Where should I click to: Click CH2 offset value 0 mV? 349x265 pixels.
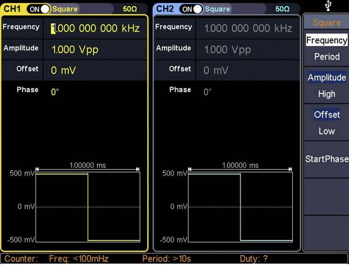click(216, 70)
